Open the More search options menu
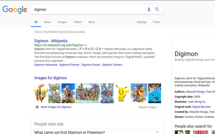The width and height of the screenshot is (215, 134). click(91, 22)
